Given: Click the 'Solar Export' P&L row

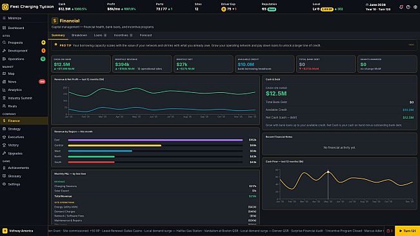Looking at the screenshot, I should click(x=155, y=191).
